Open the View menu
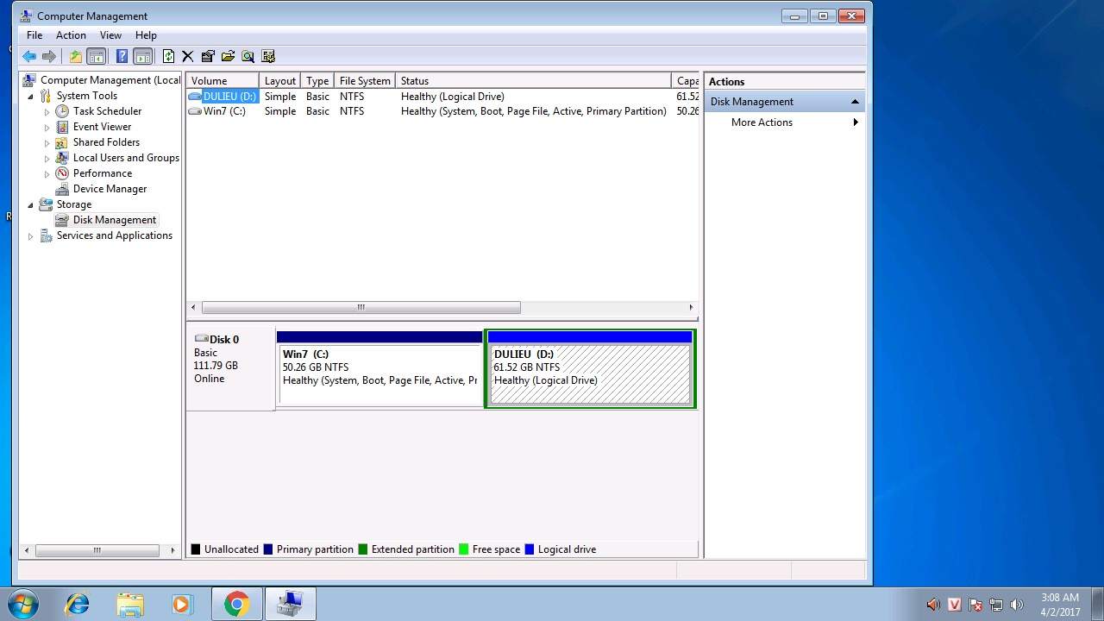 [110, 35]
